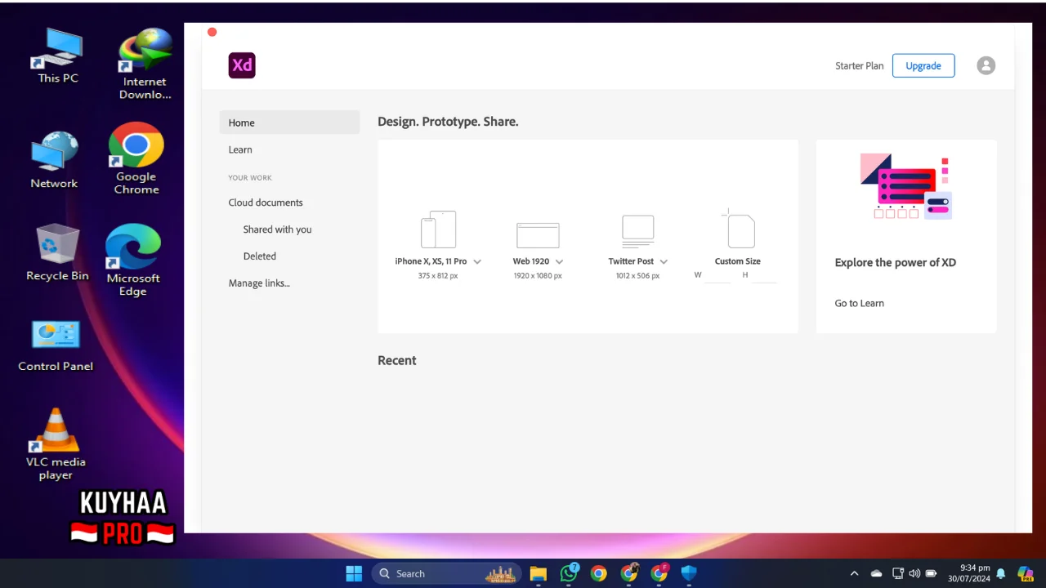Click the Go to Learn link
The height and width of the screenshot is (588, 1046).
tap(860, 303)
